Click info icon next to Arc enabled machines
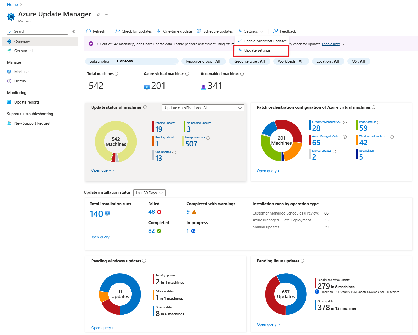This screenshot has height=335, width=418. (242, 74)
